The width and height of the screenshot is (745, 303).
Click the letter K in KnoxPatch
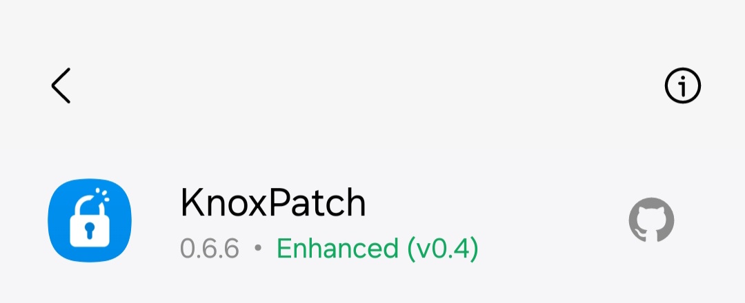pyautogui.click(x=191, y=203)
